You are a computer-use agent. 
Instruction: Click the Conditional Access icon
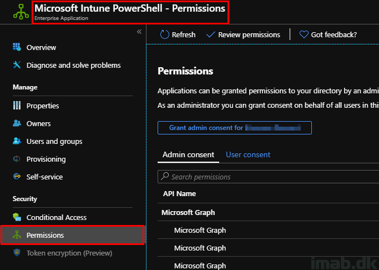(x=17, y=217)
